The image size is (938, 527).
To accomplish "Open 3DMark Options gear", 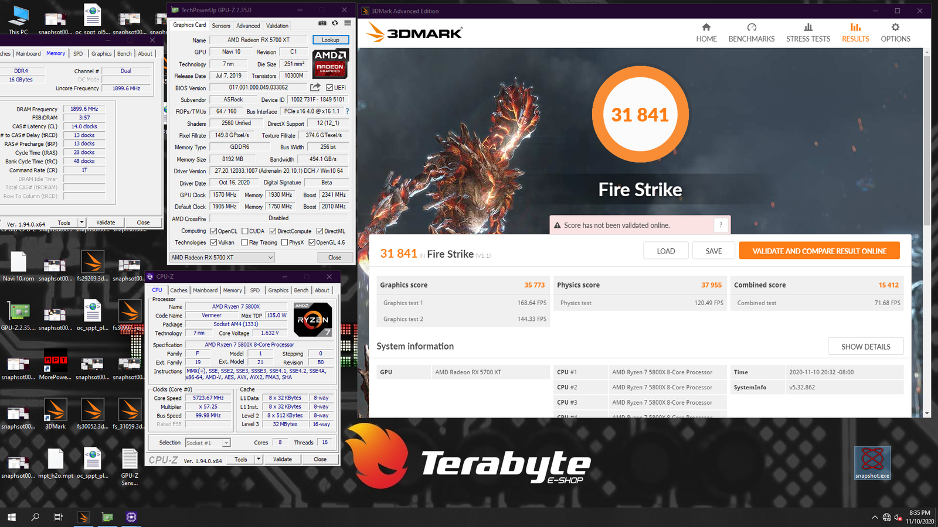I will (895, 33).
